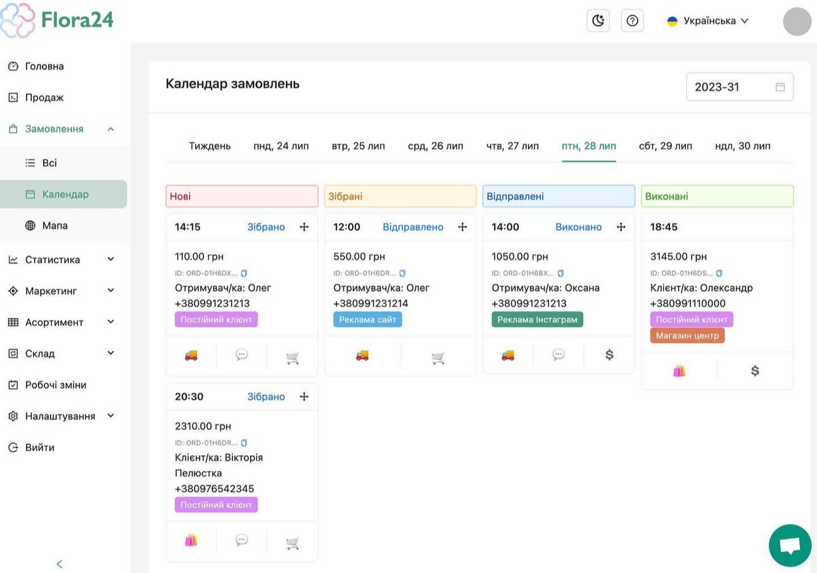Image resolution: width=817 pixels, height=573 pixels.
Task: Copy the ID of the 2310.00 грн order
Action: (244, 443)
